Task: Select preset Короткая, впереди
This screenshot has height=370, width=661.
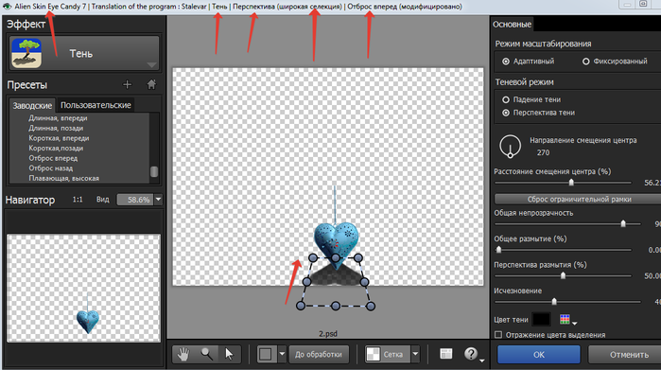Action: 59,138
